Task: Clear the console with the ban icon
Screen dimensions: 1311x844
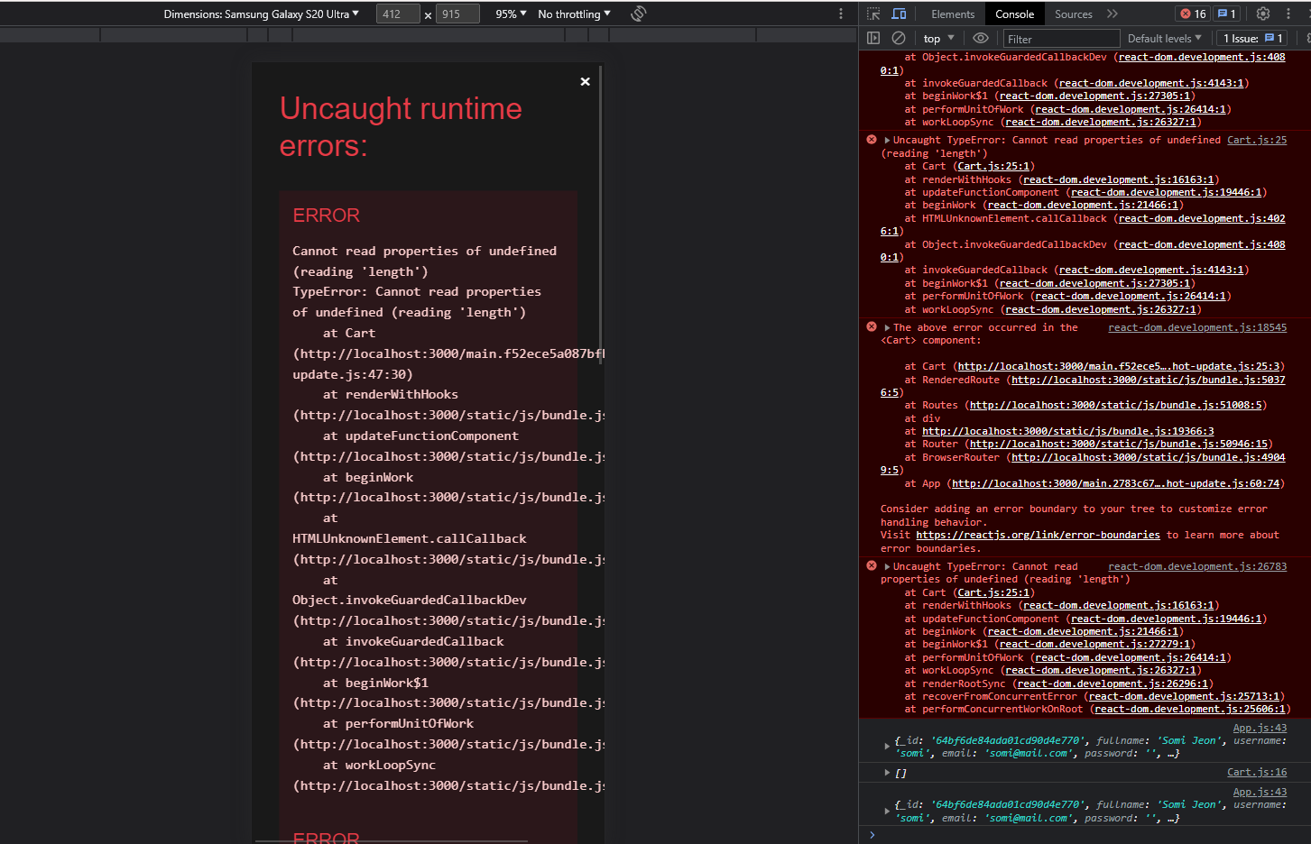Action: 899,38
